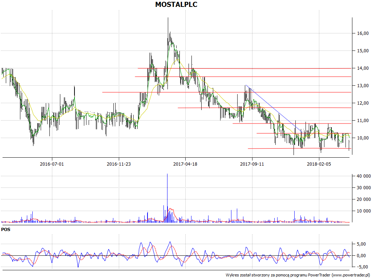Image resolution: width=372 pixels, height=279 pixels.
Task: Select the 2017-04-18 date label
Action: coord(185,164)
